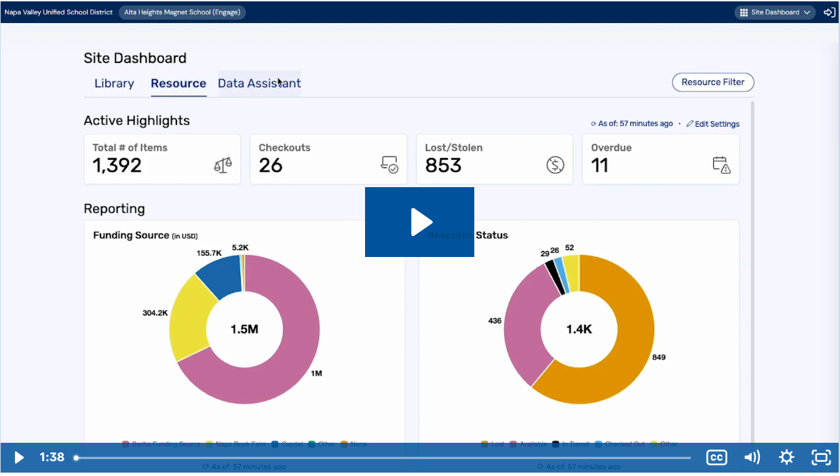Click the logout icon in header
The image size is (840, 476).
point(829,12)
